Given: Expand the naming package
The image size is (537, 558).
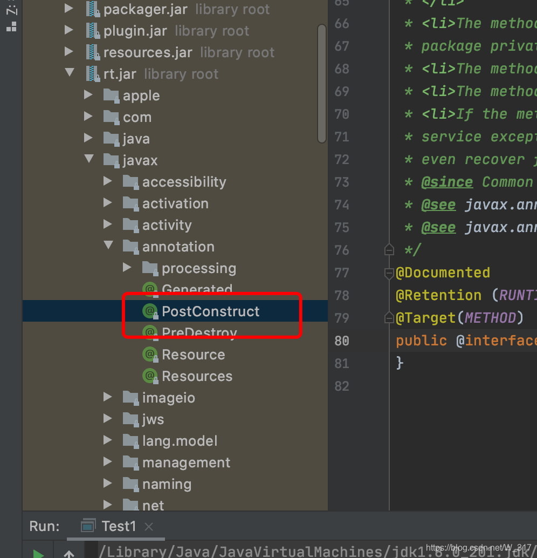Looking at the screenshot, I should point(108,484).
